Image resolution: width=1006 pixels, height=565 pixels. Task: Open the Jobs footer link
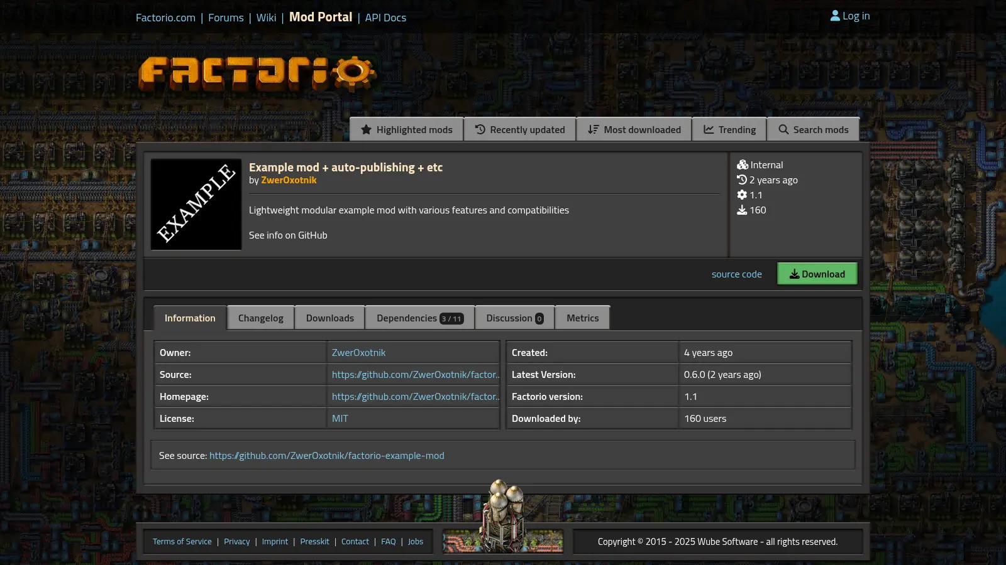[416, 541]
